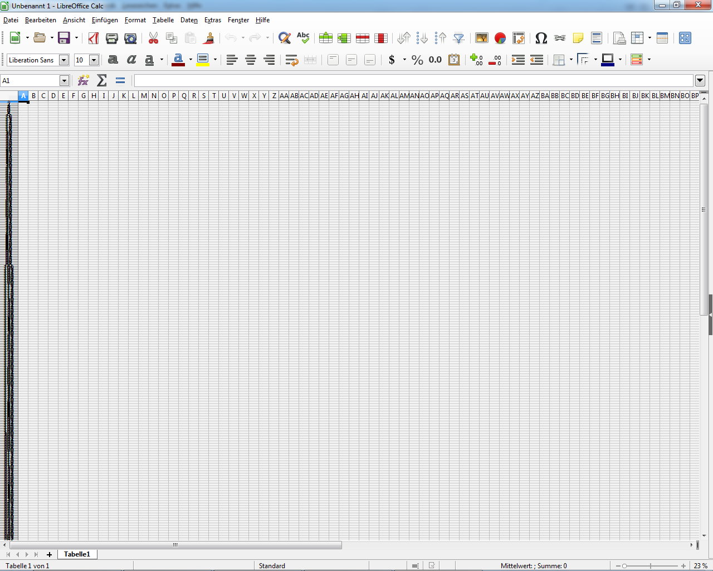Screen dimensions: 713x571
Task: Open the Format menu
Action: coord(135,20)
